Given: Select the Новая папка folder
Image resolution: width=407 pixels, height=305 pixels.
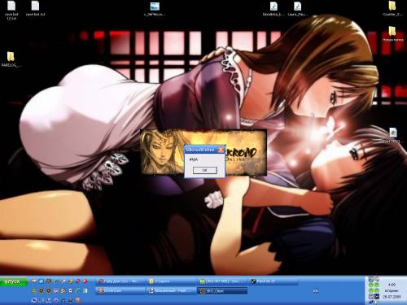Looking at the screenshot, I should pos(392,34).
